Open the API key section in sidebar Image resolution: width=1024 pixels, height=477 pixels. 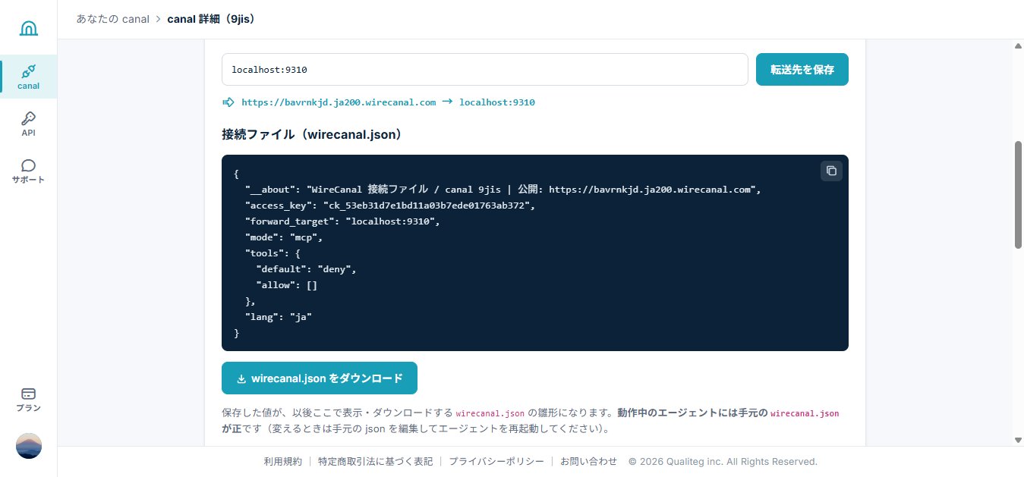point(29,124)
